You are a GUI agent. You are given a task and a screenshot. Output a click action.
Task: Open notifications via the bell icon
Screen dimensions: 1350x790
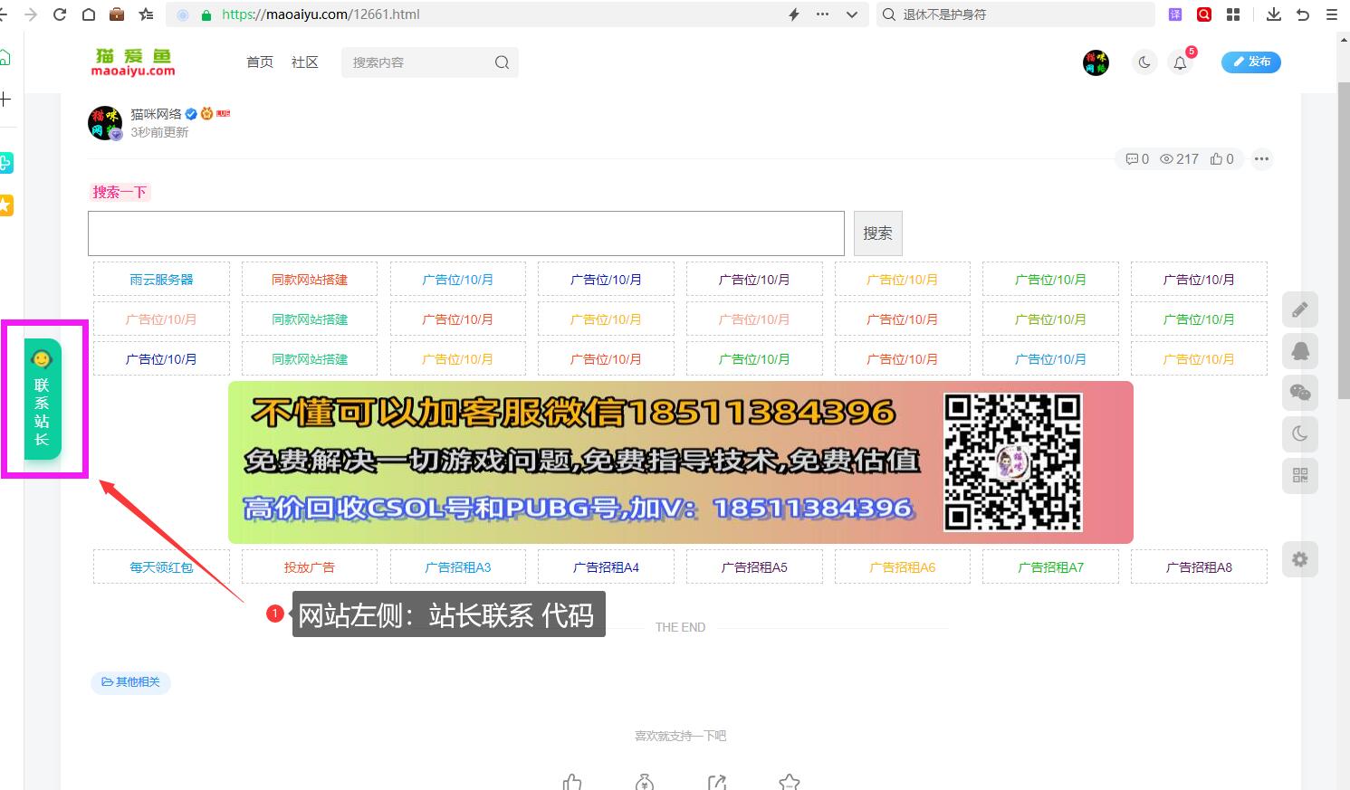point(1180,63)
